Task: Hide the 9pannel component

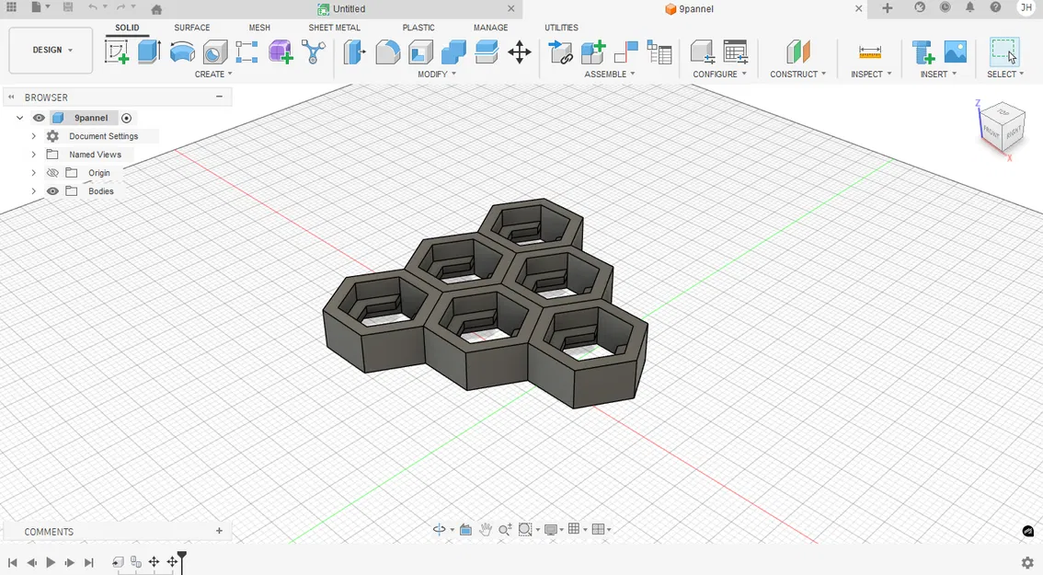Action: (x=38, y=117)
